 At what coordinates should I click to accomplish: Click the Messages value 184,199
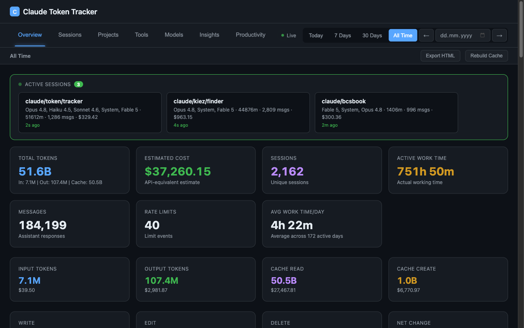pyautogui.click(x=43, y=225)
